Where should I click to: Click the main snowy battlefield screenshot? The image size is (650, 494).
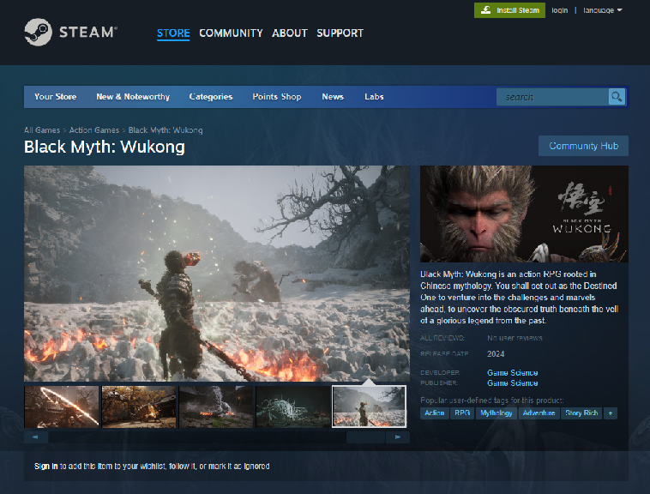pyautogui.click(x=217, y=274)
